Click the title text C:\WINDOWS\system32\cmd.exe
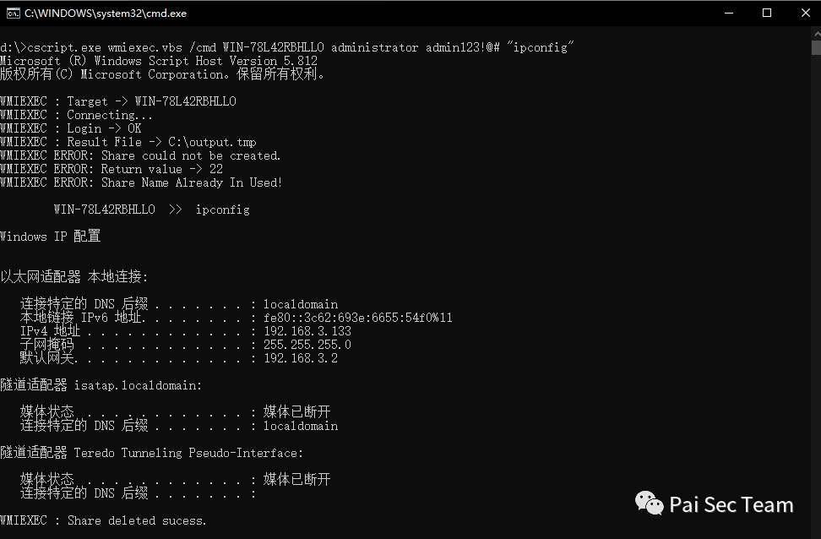 106,14
